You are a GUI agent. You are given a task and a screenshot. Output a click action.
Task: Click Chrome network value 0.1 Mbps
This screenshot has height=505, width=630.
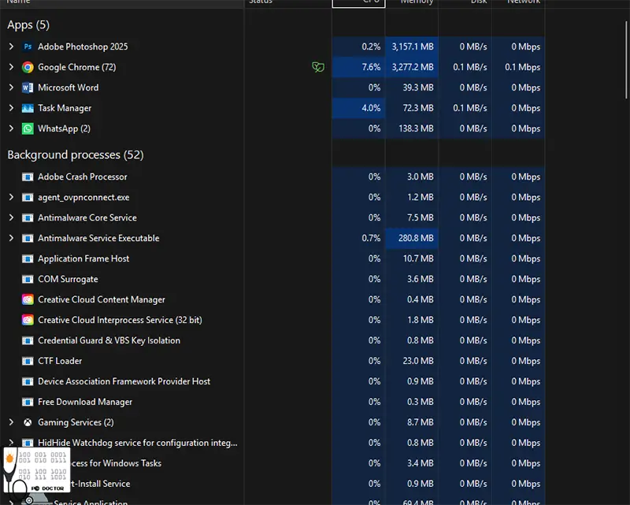pyautogui.click(x=522, y=67)
